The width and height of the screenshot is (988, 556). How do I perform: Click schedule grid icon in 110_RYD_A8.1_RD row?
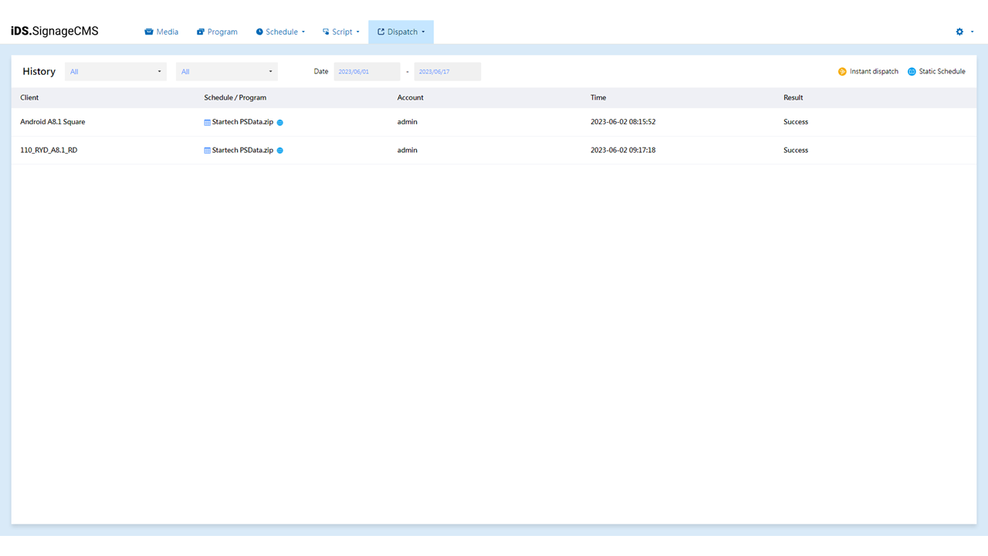point(207,151)
